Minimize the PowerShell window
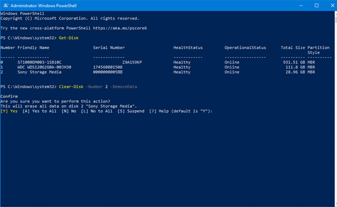337x207 pixels. click(x=301, y=6)
